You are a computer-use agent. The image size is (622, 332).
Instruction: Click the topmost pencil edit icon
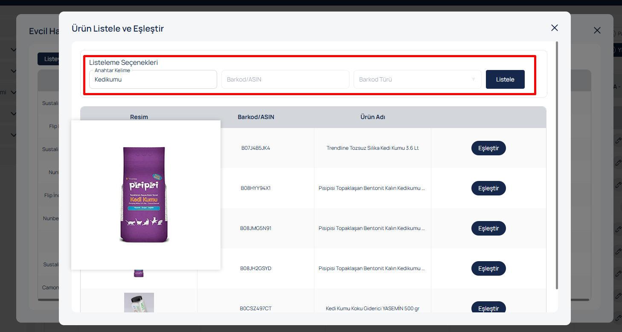click(618, 140)
